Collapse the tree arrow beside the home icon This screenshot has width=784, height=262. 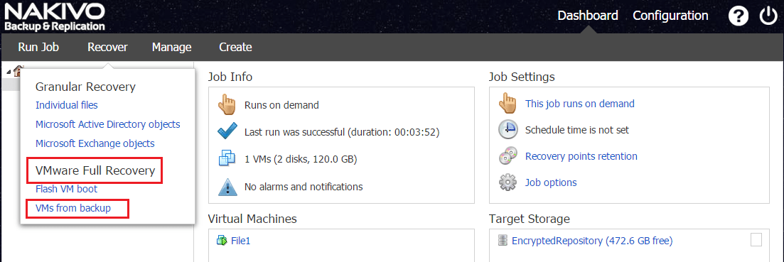[9, 72]
